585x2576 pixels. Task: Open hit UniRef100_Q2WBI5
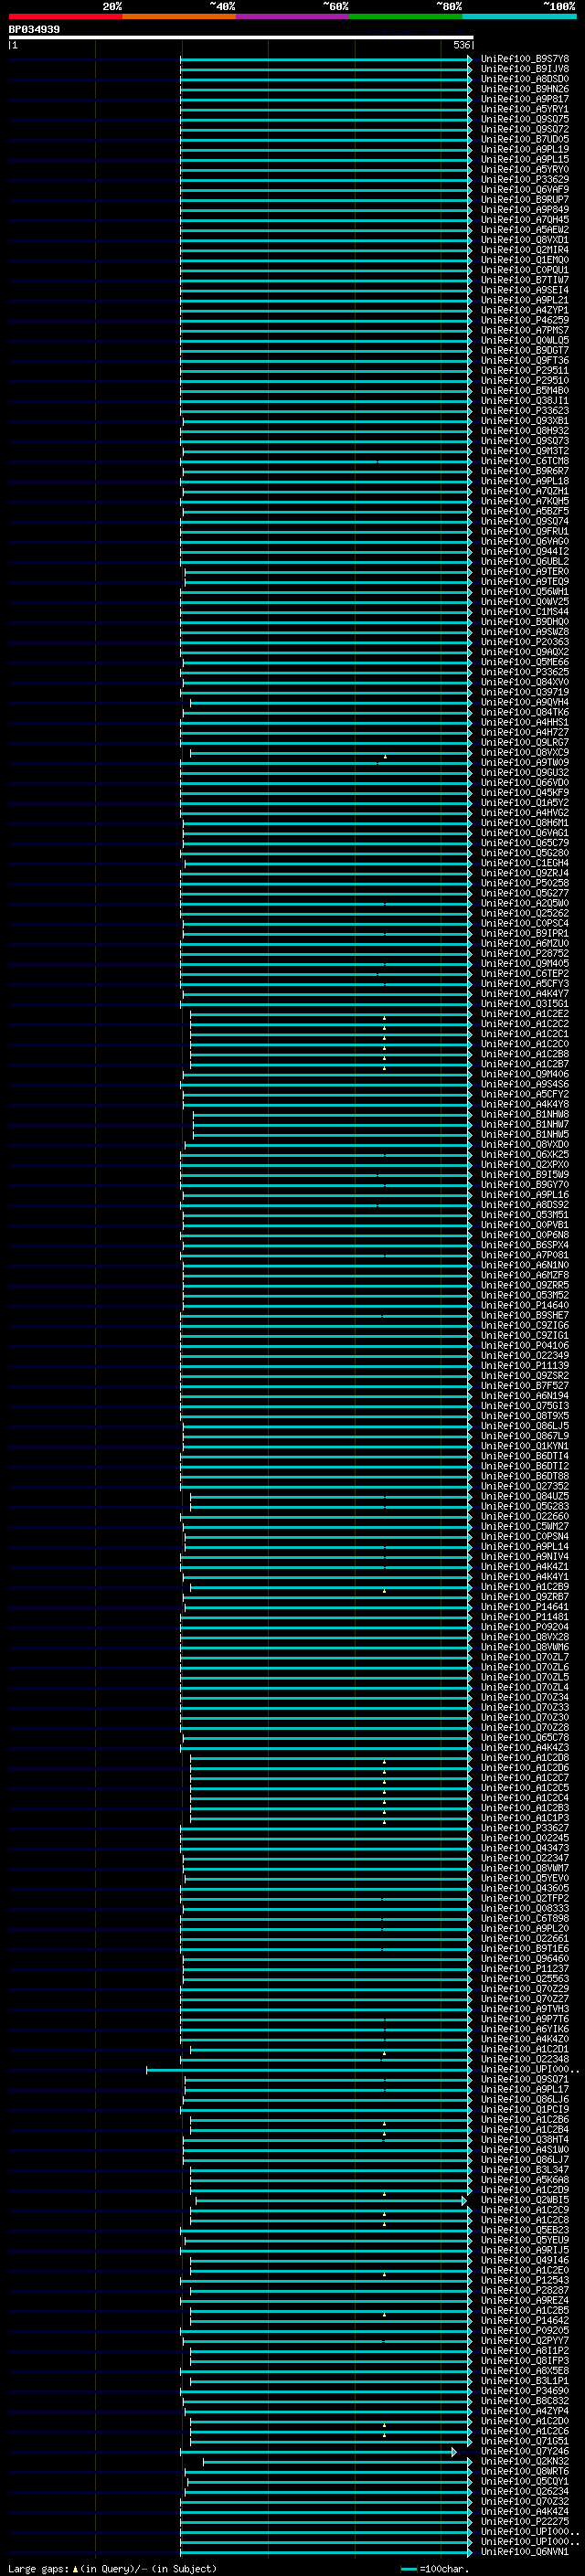tap(525, 2200)
